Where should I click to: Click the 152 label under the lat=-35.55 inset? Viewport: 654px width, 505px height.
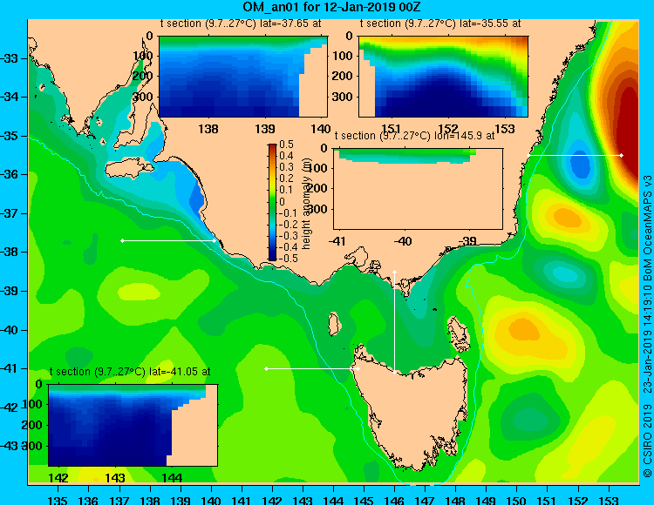447,129
